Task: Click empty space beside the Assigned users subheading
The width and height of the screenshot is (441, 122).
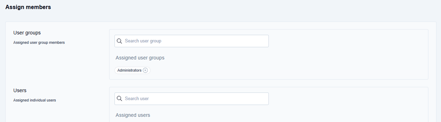Action: pyautogui.click(x=260, y=115)
